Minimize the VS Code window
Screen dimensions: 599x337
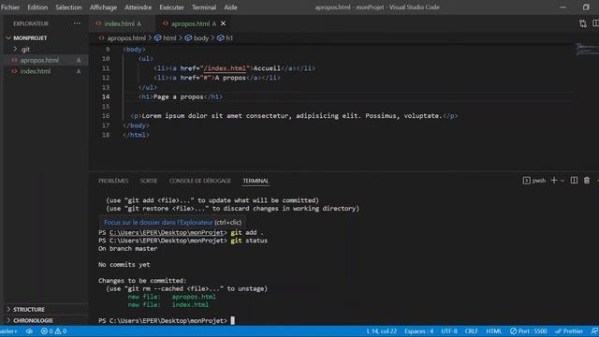[x=563, y=7]
